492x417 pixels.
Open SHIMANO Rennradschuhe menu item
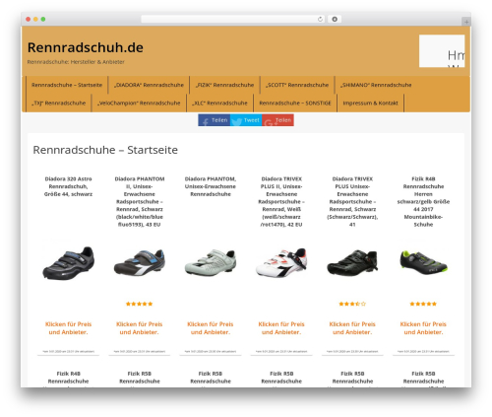(x=376, y=85)
